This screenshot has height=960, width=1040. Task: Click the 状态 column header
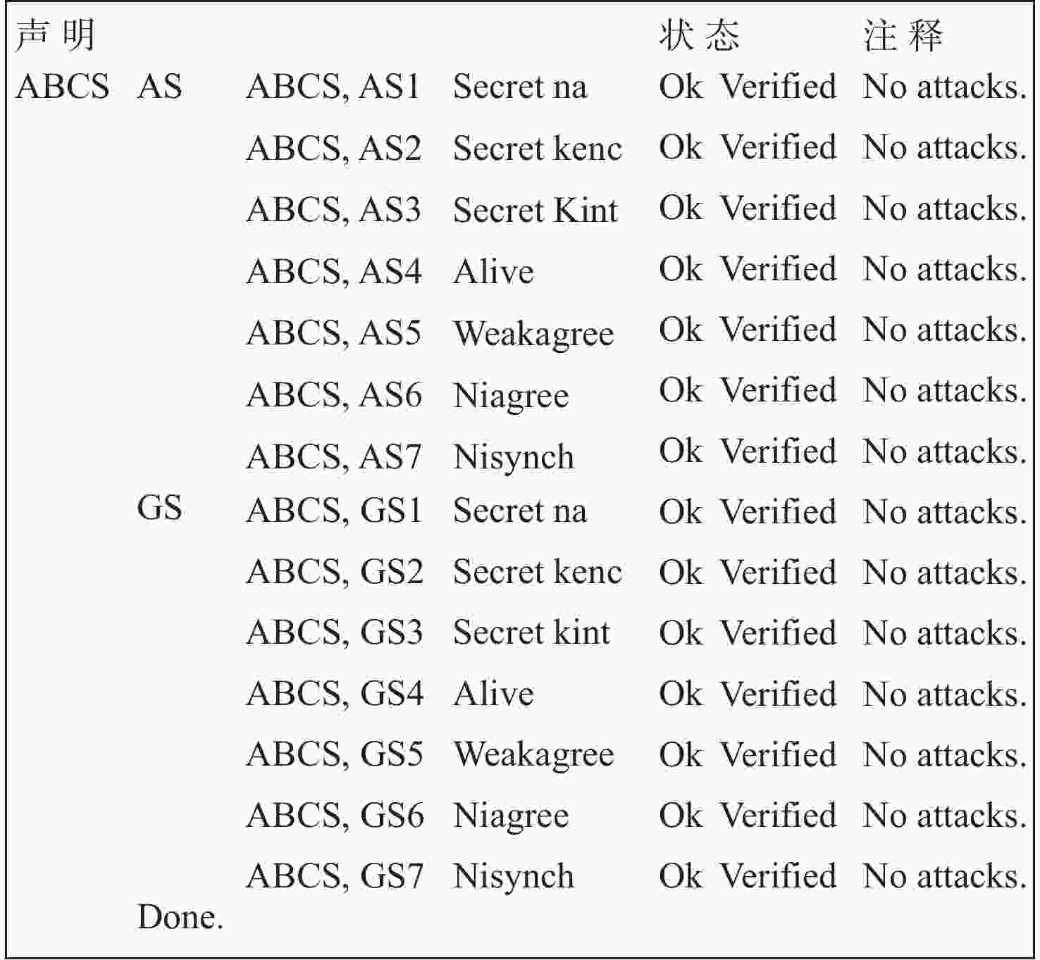(699, 35)
